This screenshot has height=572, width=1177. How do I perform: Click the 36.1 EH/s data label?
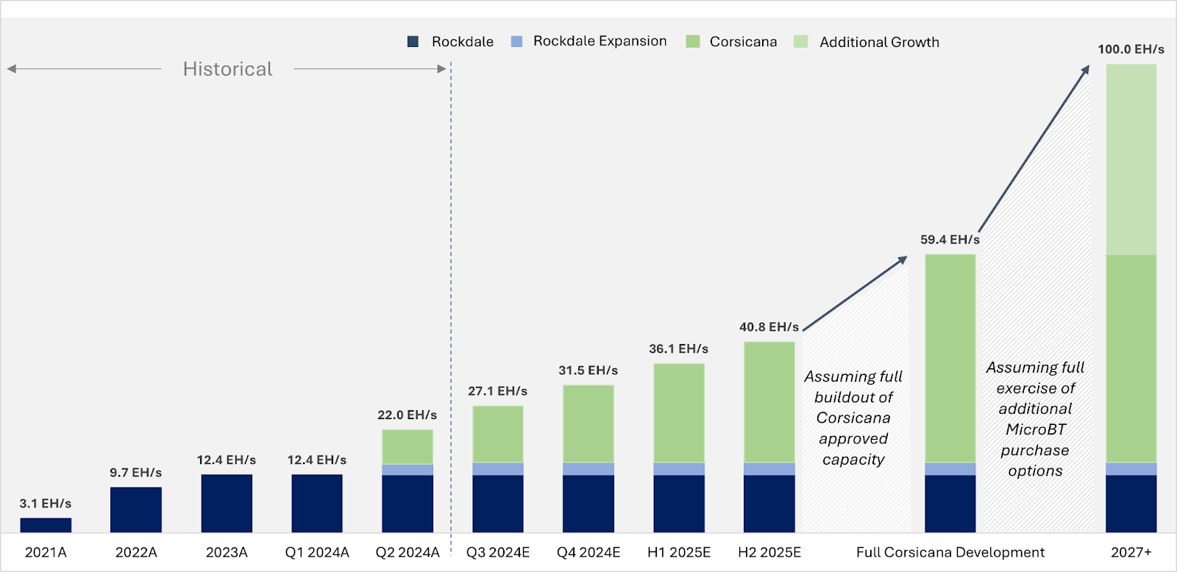coord(679,349)
